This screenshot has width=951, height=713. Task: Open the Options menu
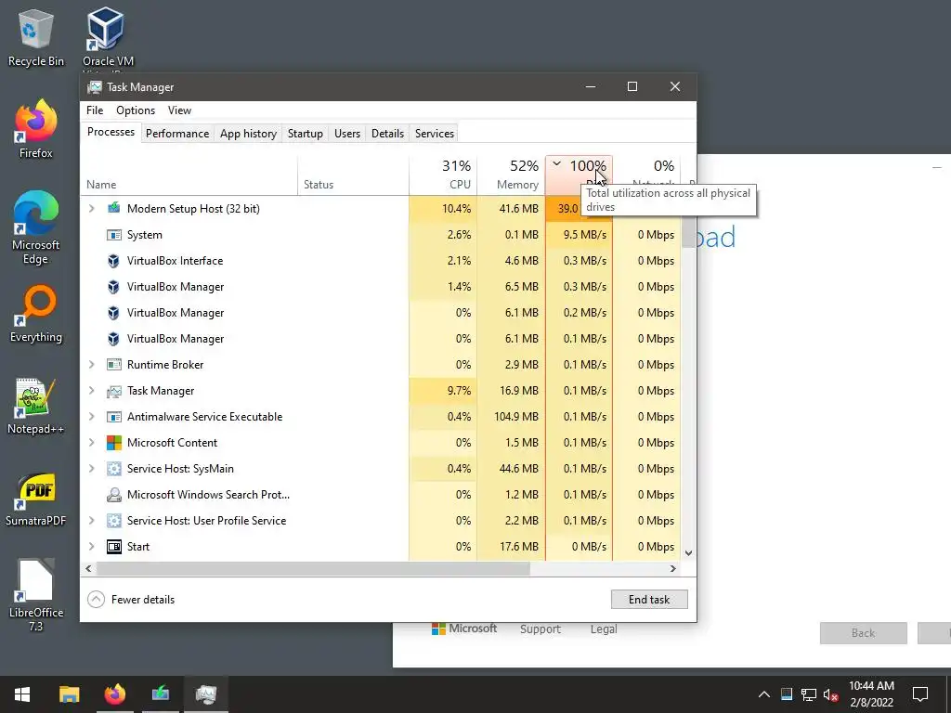136,110
